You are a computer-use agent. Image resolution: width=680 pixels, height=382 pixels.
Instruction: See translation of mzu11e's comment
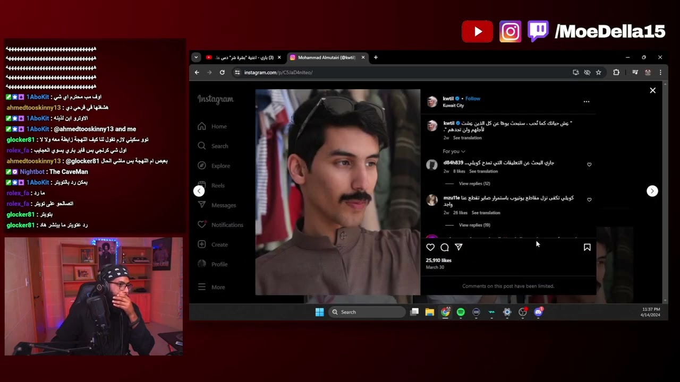pyautogui.click(x=486, y=213)
